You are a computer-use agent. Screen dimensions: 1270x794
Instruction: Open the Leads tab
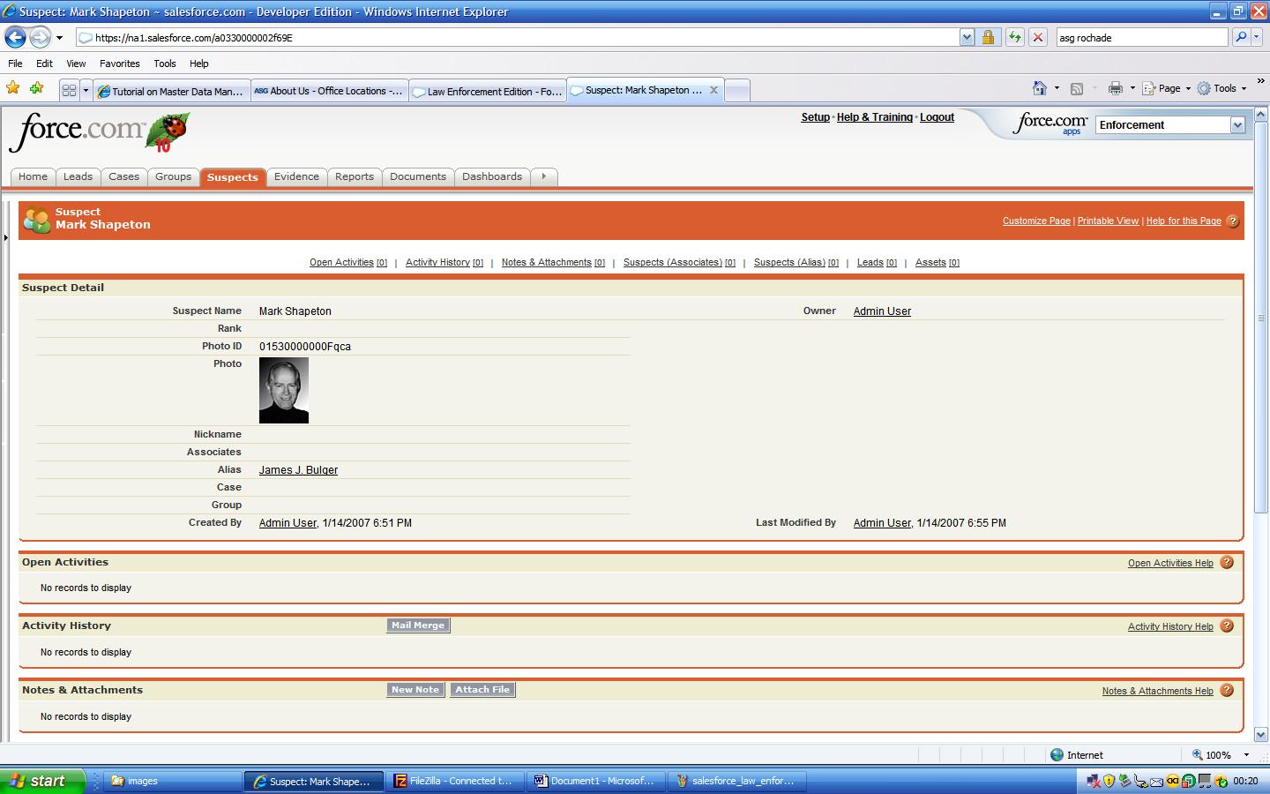click(78, 176)
